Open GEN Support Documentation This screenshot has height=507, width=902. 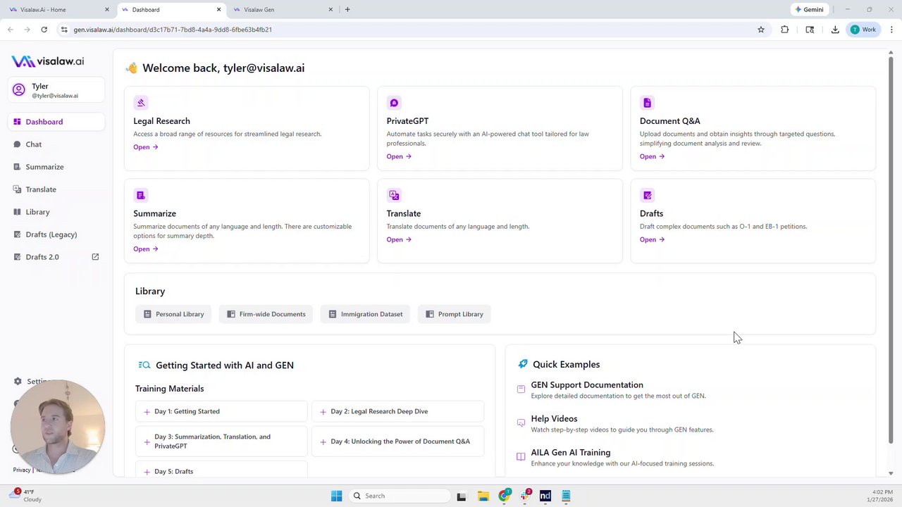(x=587, y=385)
